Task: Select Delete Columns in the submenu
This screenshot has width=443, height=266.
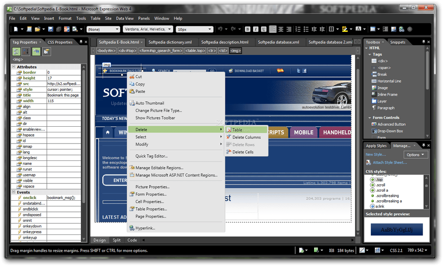Action: click(246, 137)
